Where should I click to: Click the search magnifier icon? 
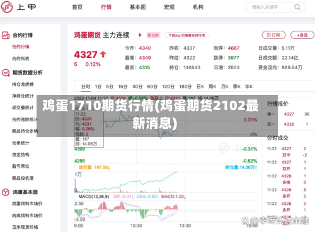tap(297, 7)
